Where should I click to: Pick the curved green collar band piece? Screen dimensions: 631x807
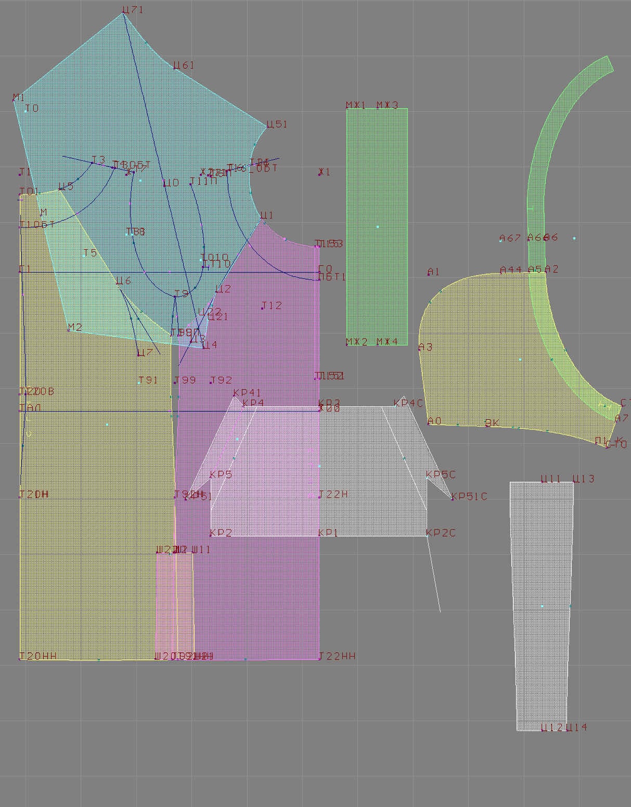pos(536,208)
